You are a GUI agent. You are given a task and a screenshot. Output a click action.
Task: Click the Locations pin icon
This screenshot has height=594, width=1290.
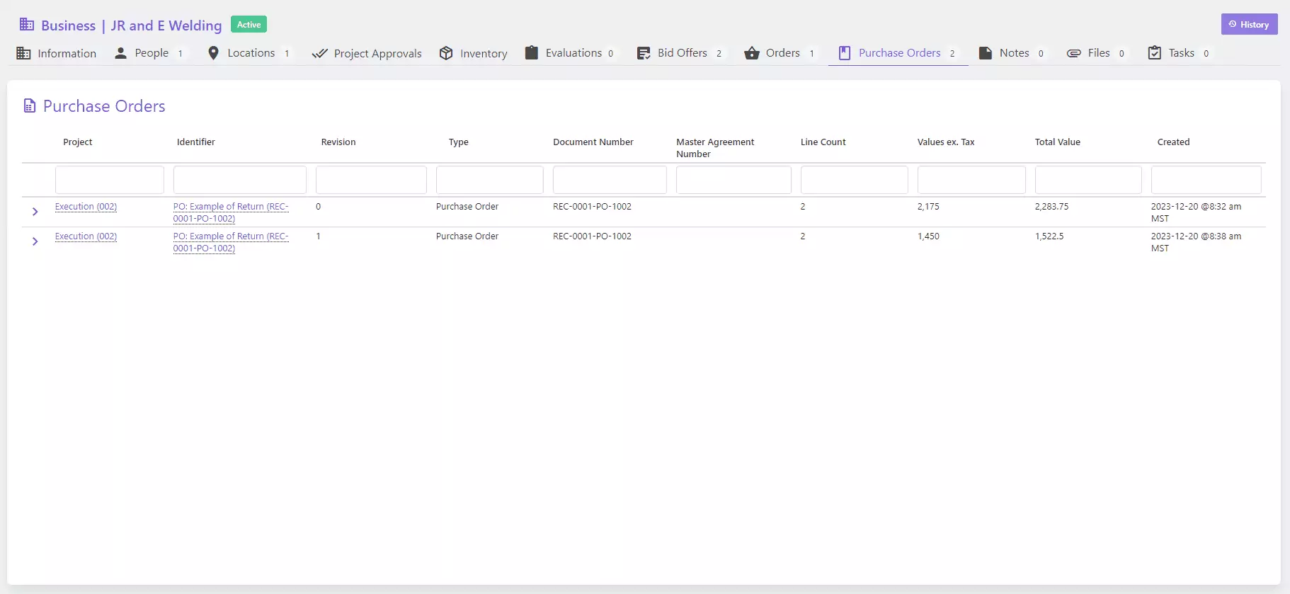[x=213, y=53]
